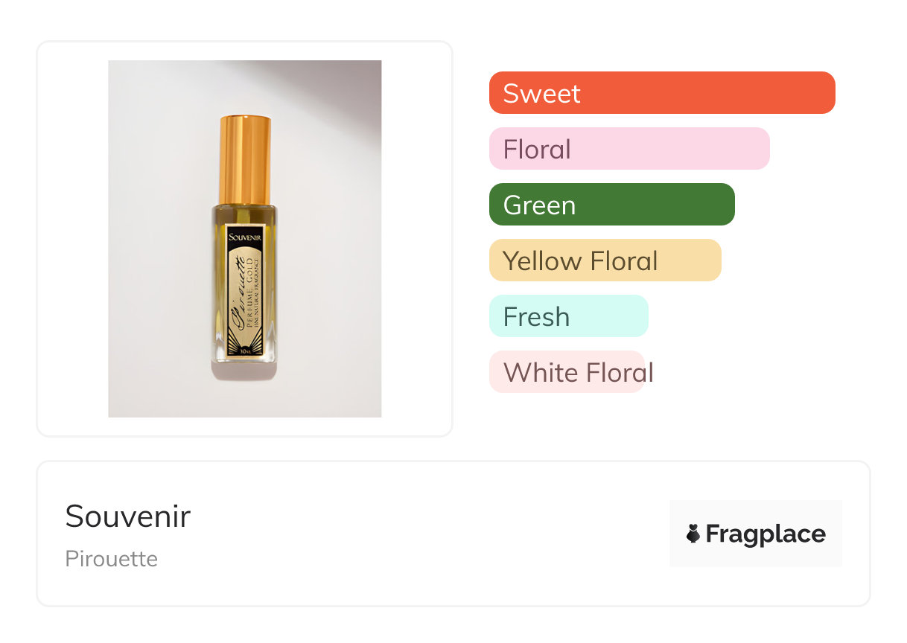Screen dimensions: 907x643
Task: Select the dark Green accord bar
Action: click(611, 205)
